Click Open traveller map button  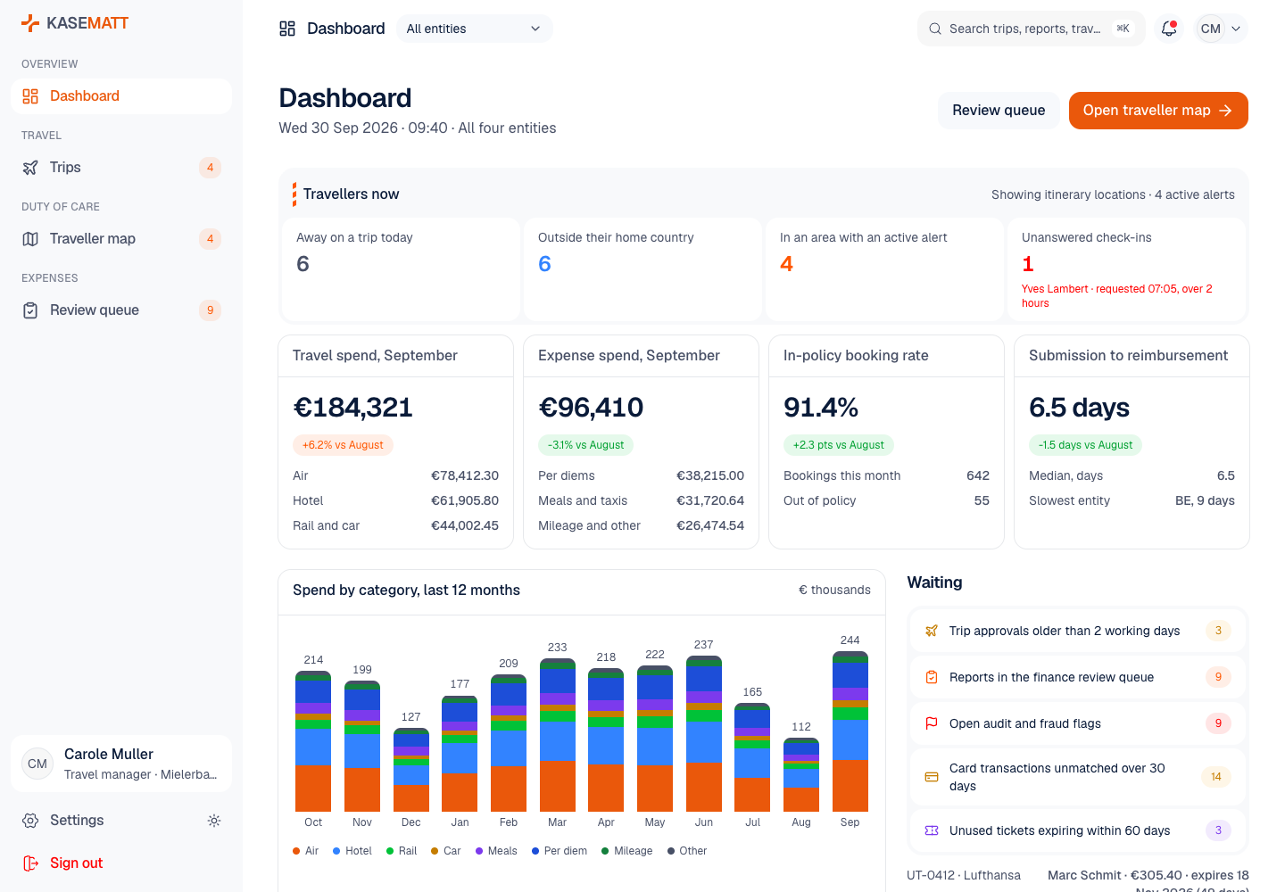point(1158,111)
